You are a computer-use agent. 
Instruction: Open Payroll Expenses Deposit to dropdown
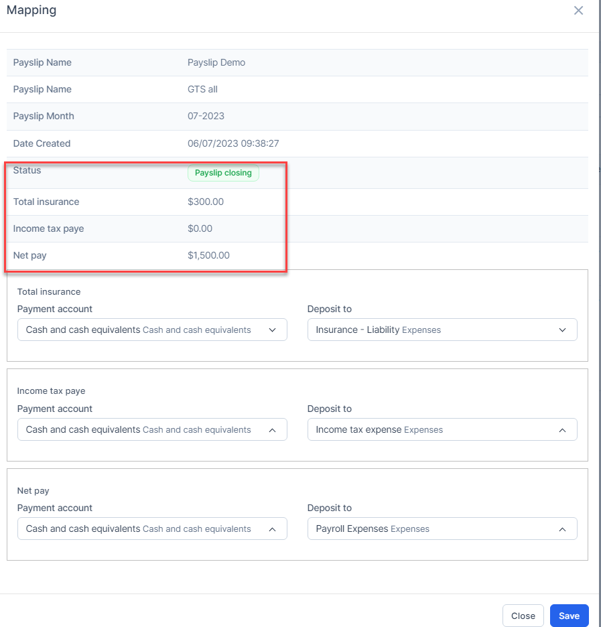pos(442,529)
